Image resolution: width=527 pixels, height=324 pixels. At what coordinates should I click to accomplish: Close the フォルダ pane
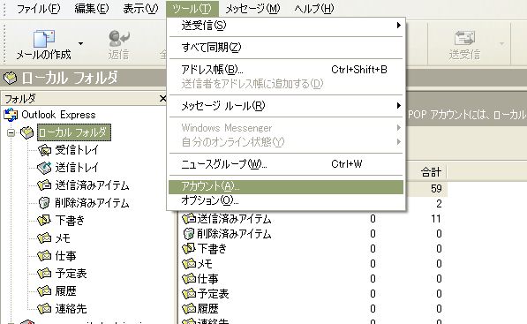coord(162,98)
